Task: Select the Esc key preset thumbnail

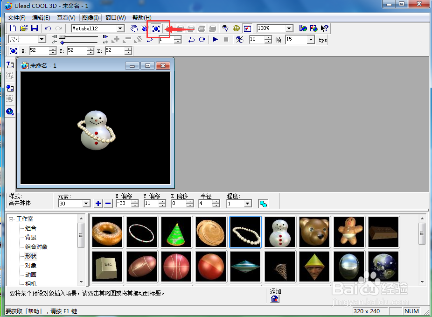Action: (107, 267)
